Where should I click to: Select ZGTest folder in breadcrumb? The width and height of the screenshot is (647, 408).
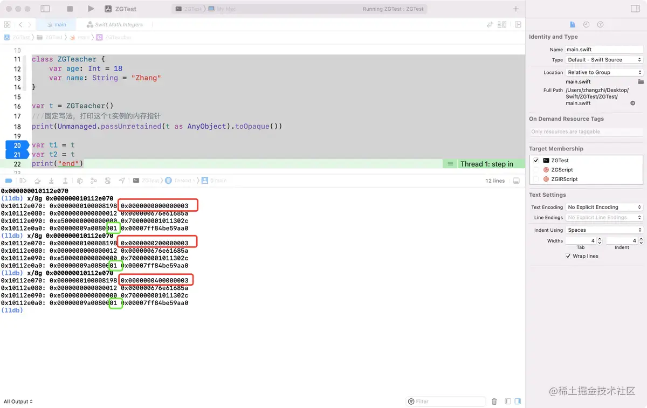50,37
